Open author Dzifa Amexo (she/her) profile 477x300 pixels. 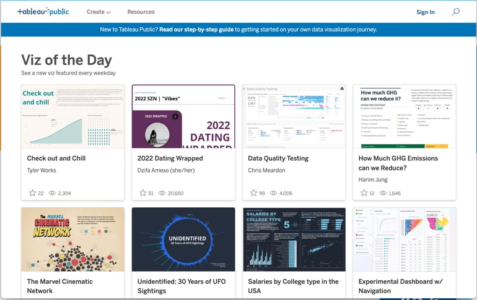166,170
